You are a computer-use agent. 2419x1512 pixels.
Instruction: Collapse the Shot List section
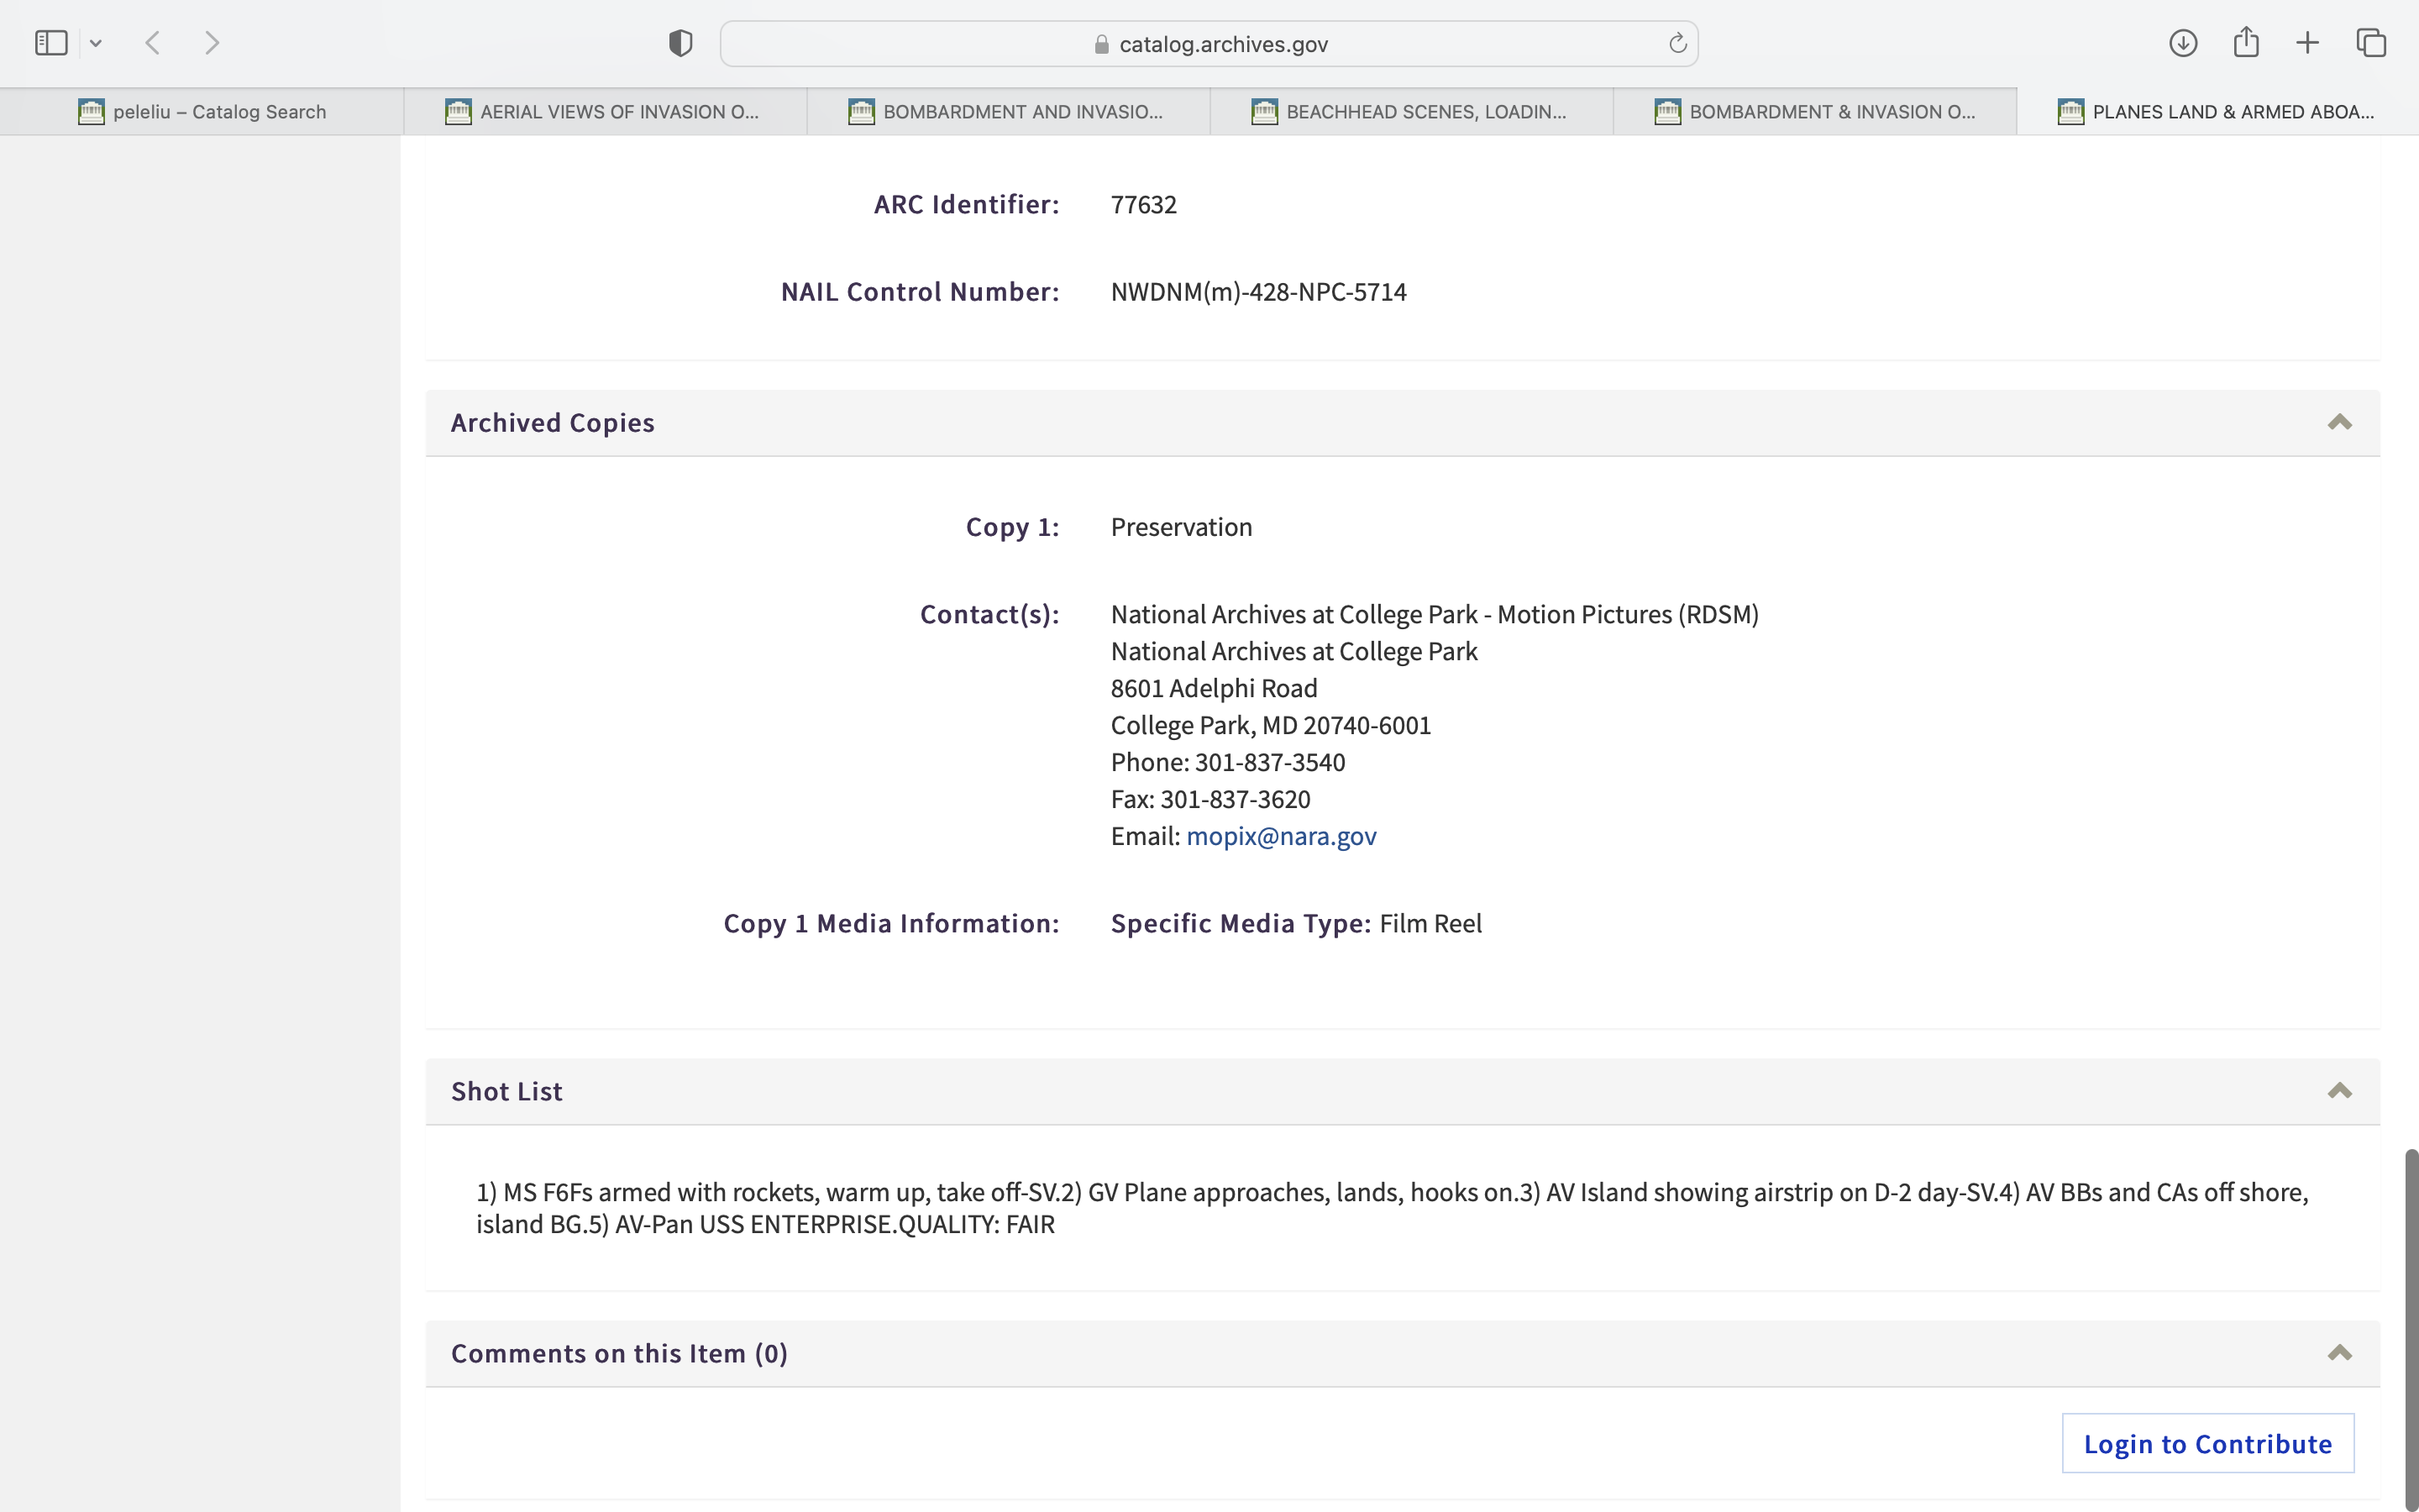point(2339,1090)
